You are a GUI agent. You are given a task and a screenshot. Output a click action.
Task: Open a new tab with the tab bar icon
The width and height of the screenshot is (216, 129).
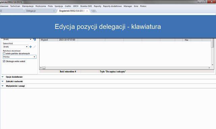point(93,11)
